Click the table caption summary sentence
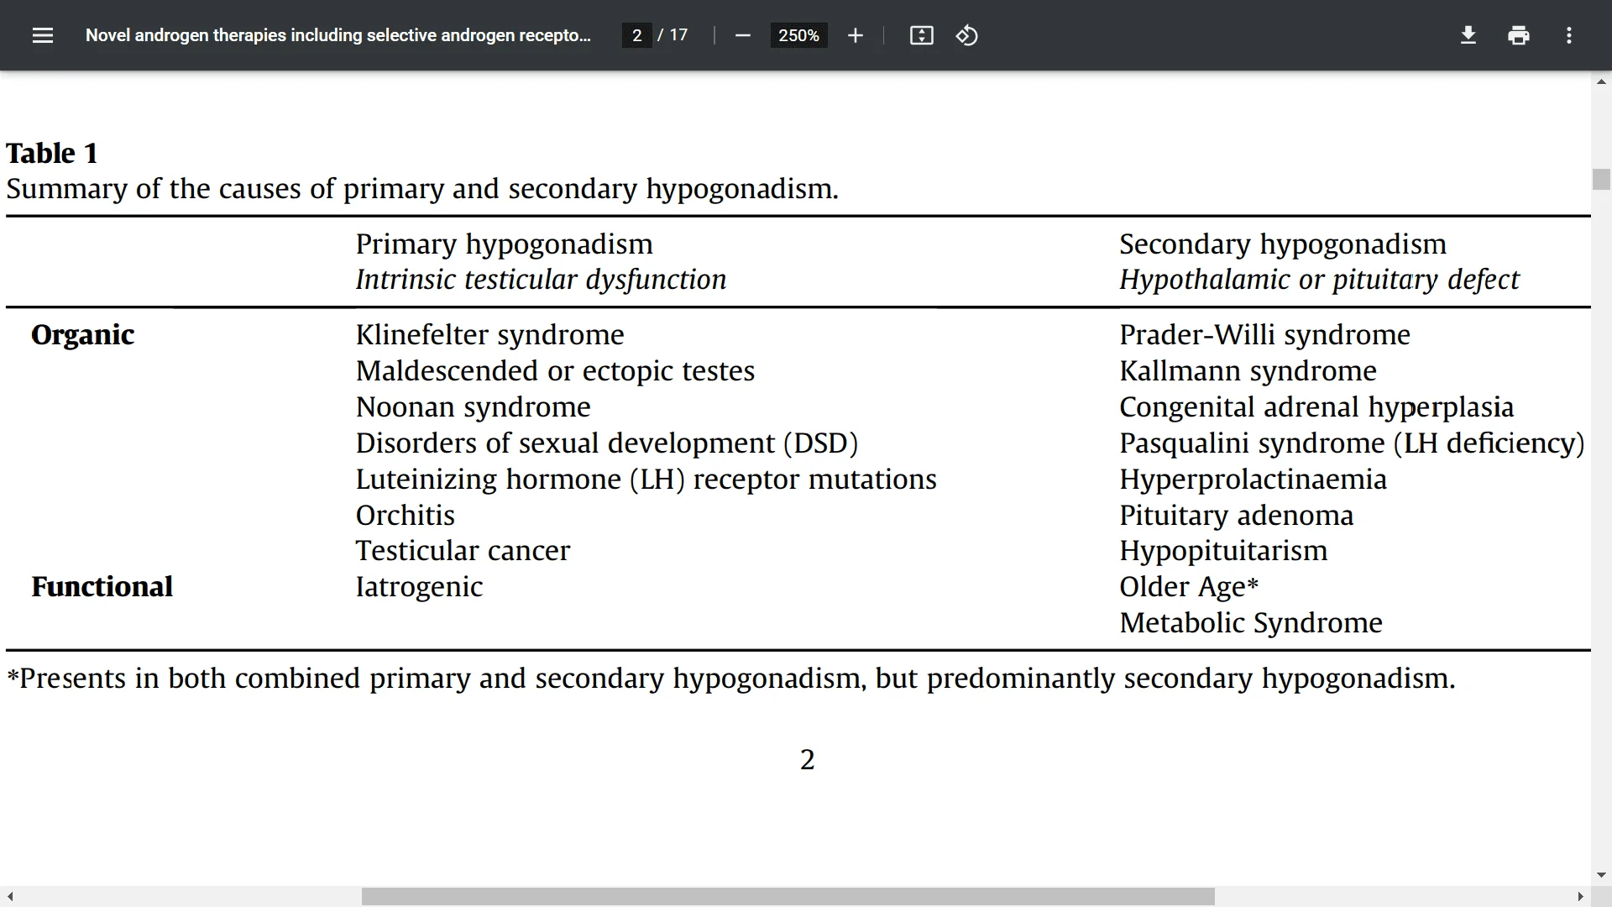Image resolution: width=1612 pixels, height=907 pixels. point(422,188)
